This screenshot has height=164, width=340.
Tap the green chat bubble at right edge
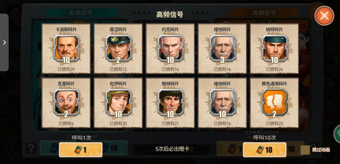pos(337,134)
